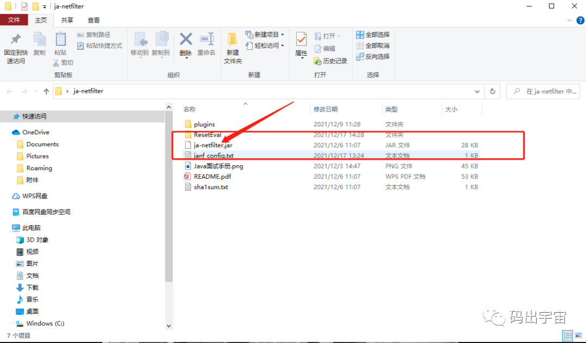Image resolution: width=586 pixels, height=343 pixels.
Task: Click the History ribbon button
Action: [x=330, y=61]
